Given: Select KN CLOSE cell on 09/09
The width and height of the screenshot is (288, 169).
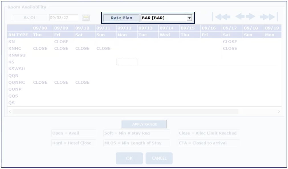Looking at the screenshot, I should pyautogui.click(x=61, y=42).
